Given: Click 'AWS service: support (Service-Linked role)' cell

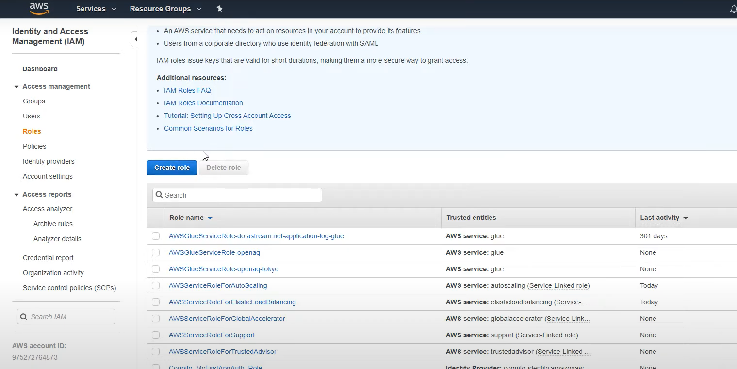Looking at the screenshot, I should (512, 335).
